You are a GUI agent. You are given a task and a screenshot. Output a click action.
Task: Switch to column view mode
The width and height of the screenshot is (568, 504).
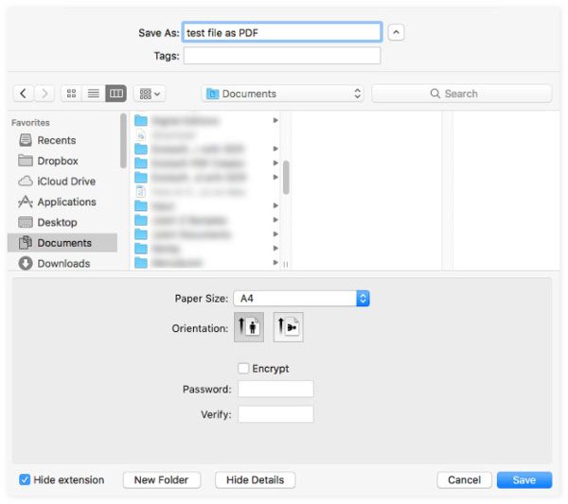point(115,94)
